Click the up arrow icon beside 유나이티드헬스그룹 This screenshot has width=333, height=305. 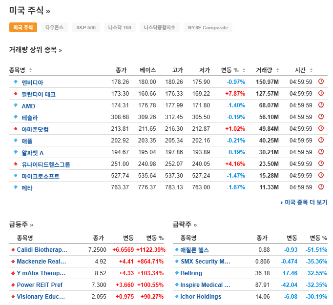tap(16, 163)
